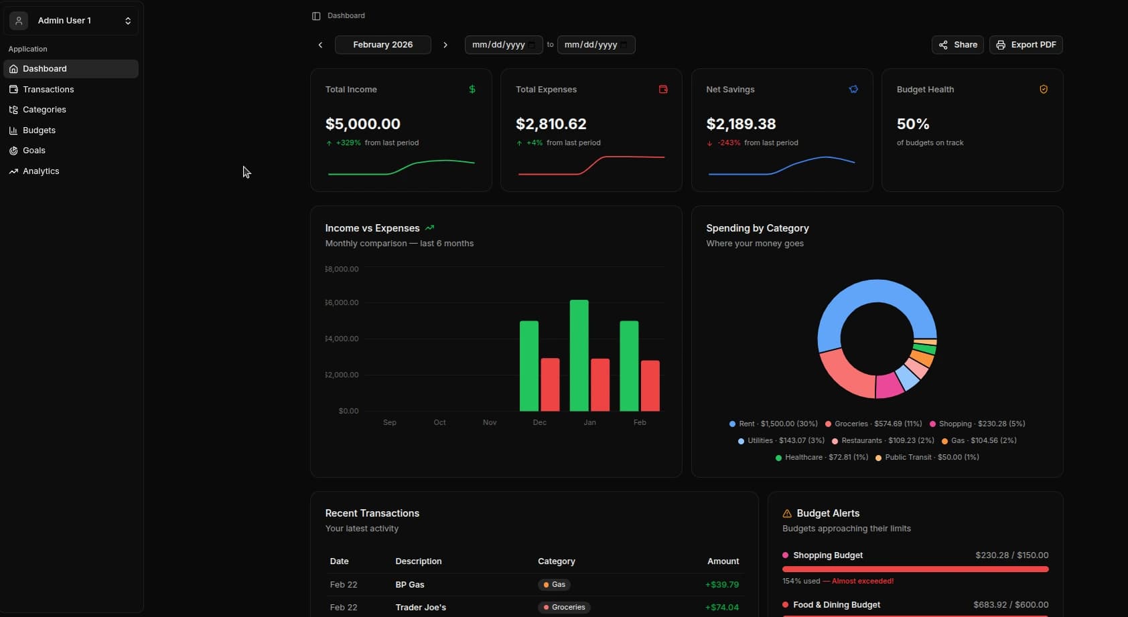Viewport: 1128px width, 617px height.
Task: Open Transactions from the sidebar
Action: (x=48, y=89)
